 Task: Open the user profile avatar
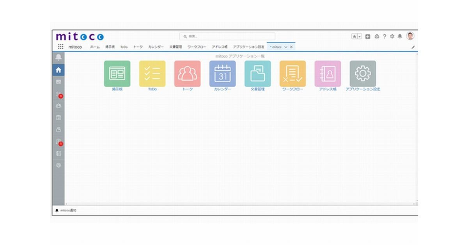point(410,36)
